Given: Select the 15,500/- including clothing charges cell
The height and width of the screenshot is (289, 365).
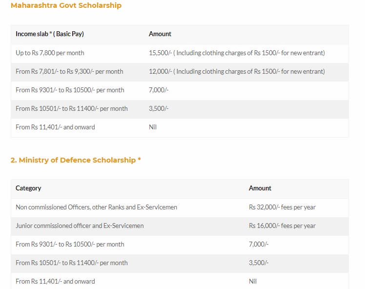Looking at the screenshot, I should (x=237, y=53).
